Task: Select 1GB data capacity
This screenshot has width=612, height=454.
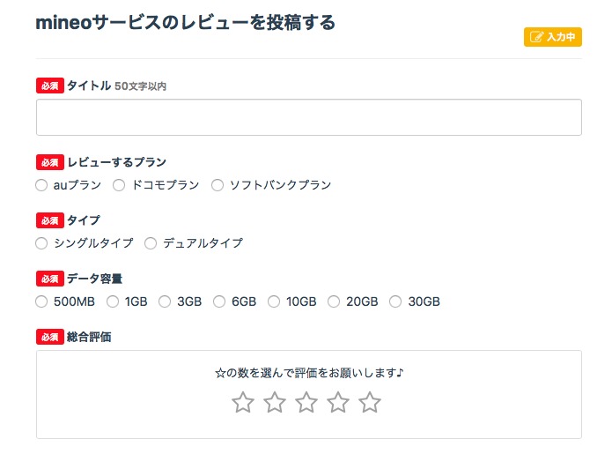Action: tap(113, 301)
